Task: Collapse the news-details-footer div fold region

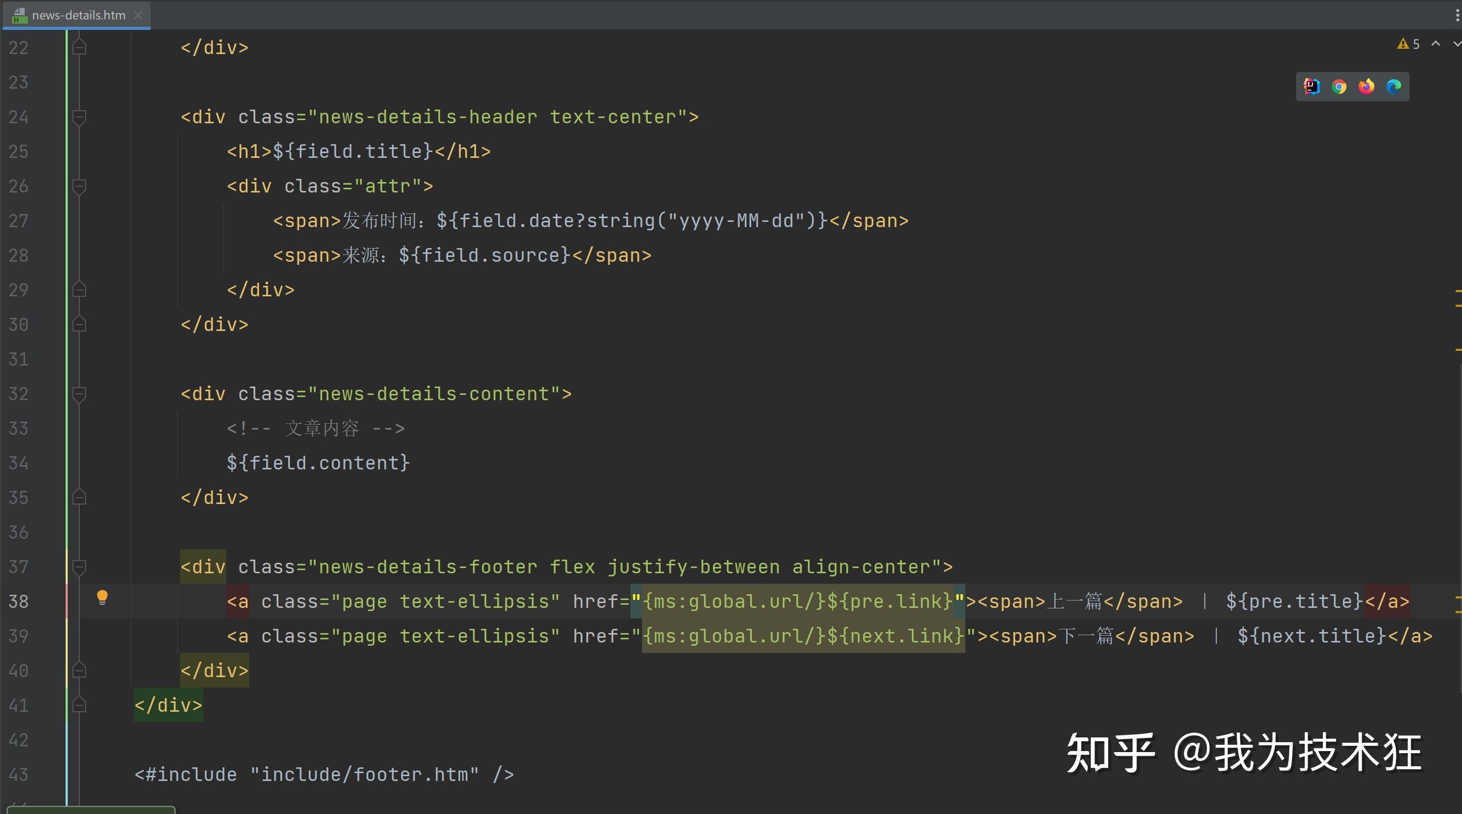Action: tap(79, 567)
